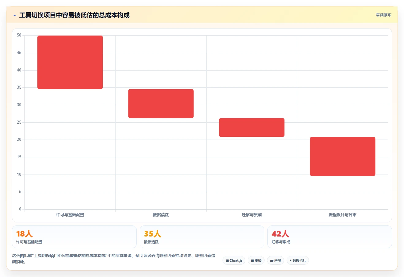Image resolution: width=404 pixels, height=277 pixels.
Task: Open the 42人 stat card
Action: tap(330, 237)
